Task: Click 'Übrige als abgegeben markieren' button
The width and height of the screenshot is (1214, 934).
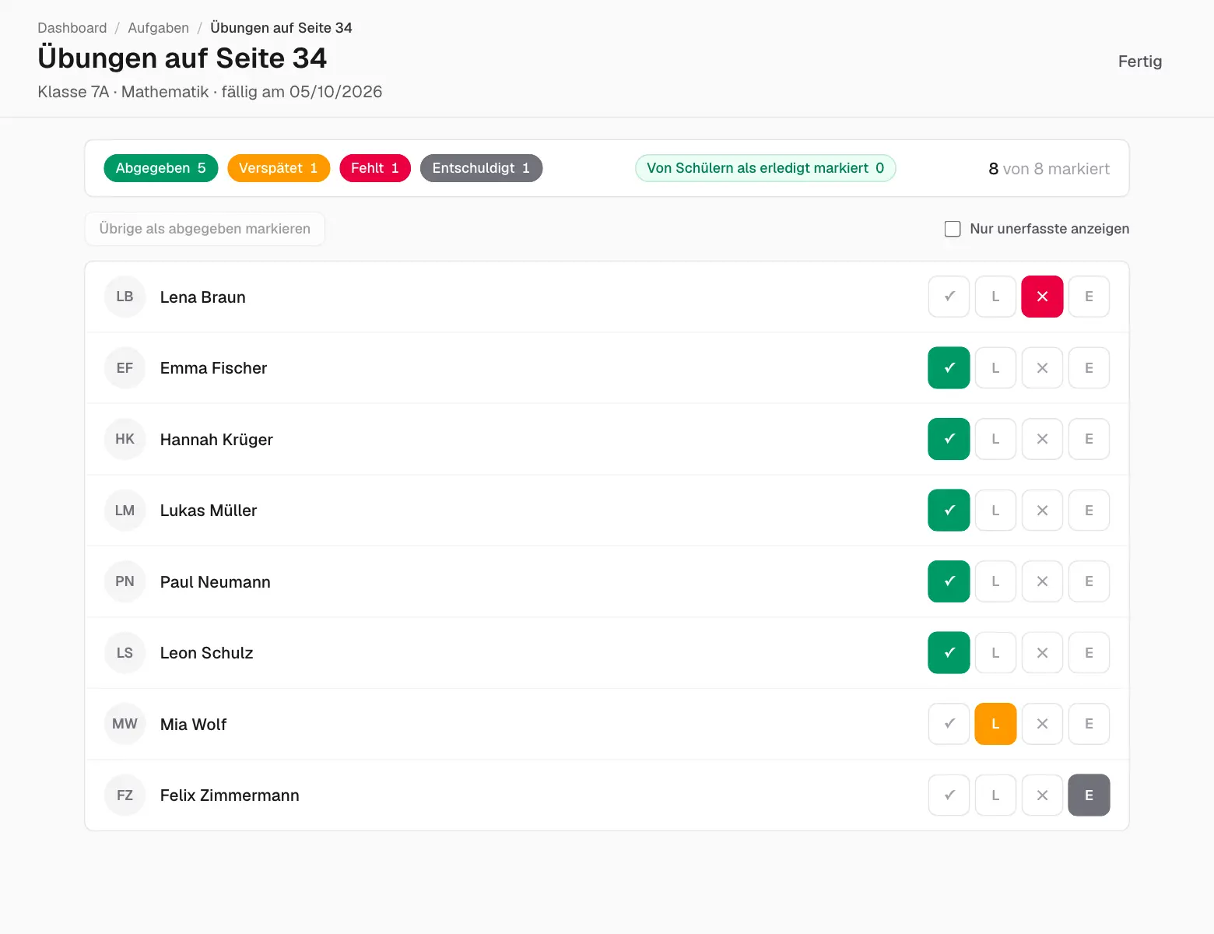Action: [x=205, y=229]
